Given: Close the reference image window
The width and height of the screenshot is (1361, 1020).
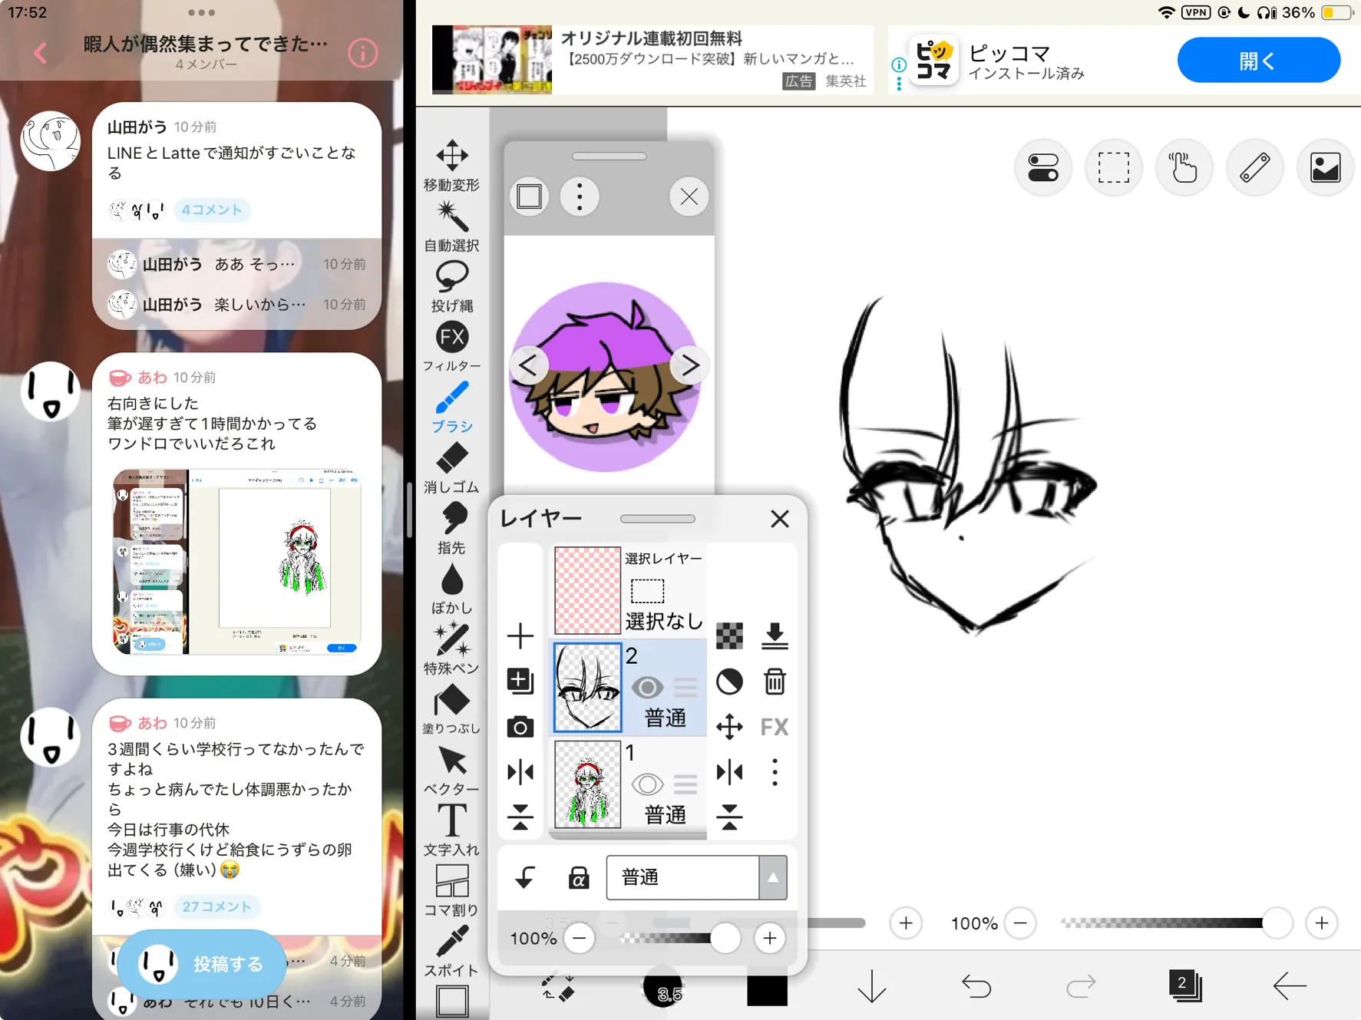Looking at the screenshot, I should point(689,196).
